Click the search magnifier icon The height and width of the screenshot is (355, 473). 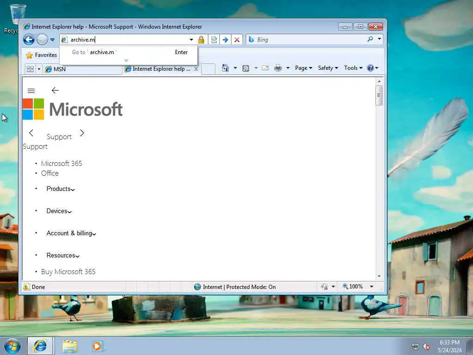click(370, 39)
